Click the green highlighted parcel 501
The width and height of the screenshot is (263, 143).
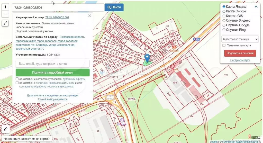click(x=147, y=64)
